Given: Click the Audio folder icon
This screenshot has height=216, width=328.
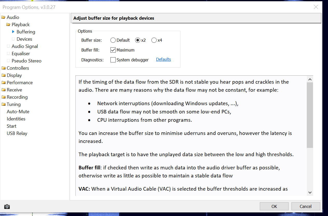Looking at the screenshot, I should click(x=3, y=17).
